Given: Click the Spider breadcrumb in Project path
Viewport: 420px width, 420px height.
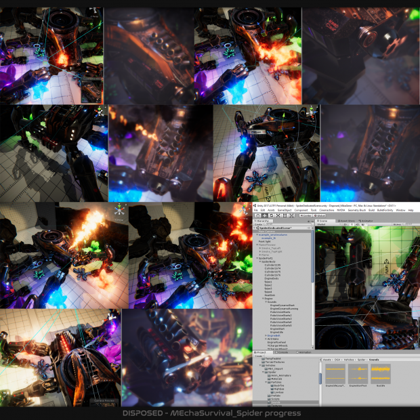Looking at the screenshot, I should [x=362, y=360].
